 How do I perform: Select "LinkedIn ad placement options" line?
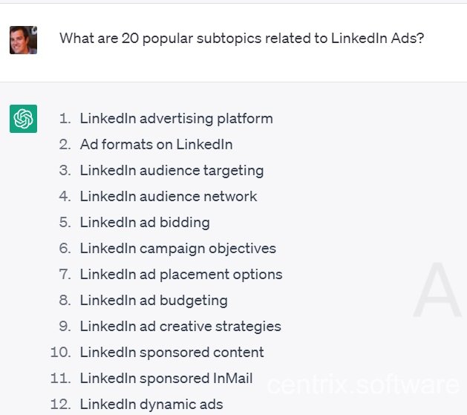(x=181, y=275)
